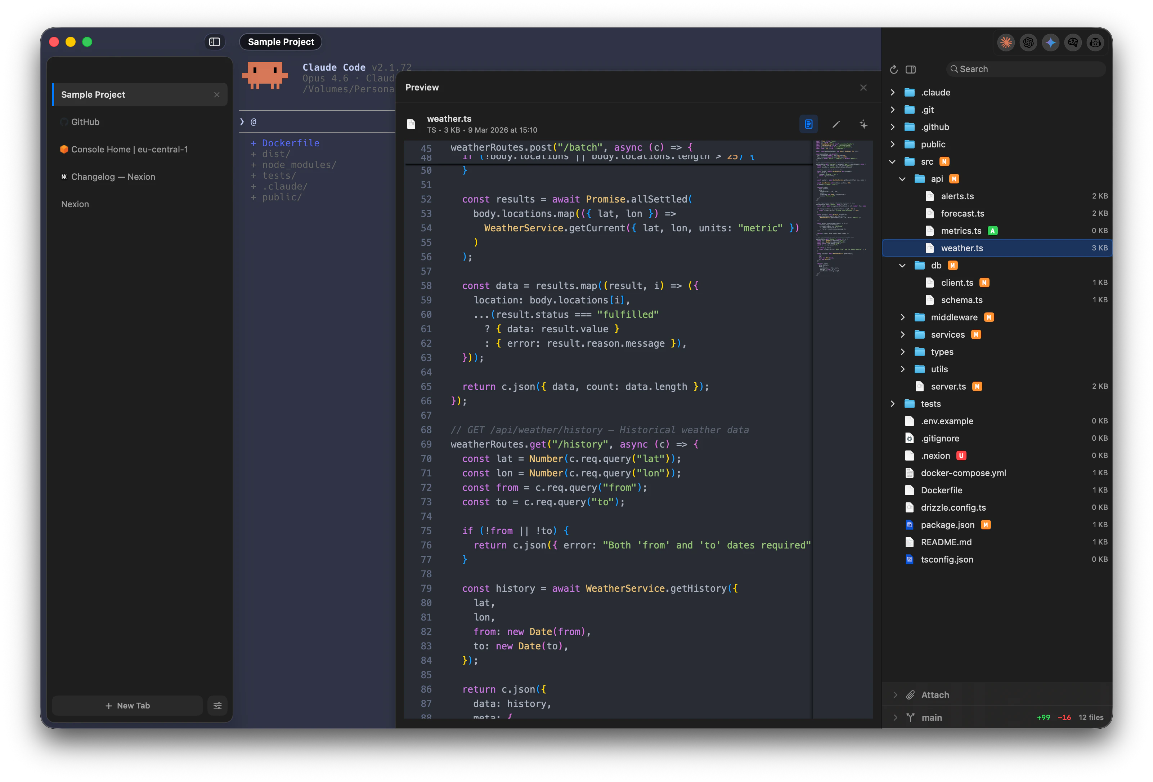Close the Sample Project sidebar tab

(217, 94)
